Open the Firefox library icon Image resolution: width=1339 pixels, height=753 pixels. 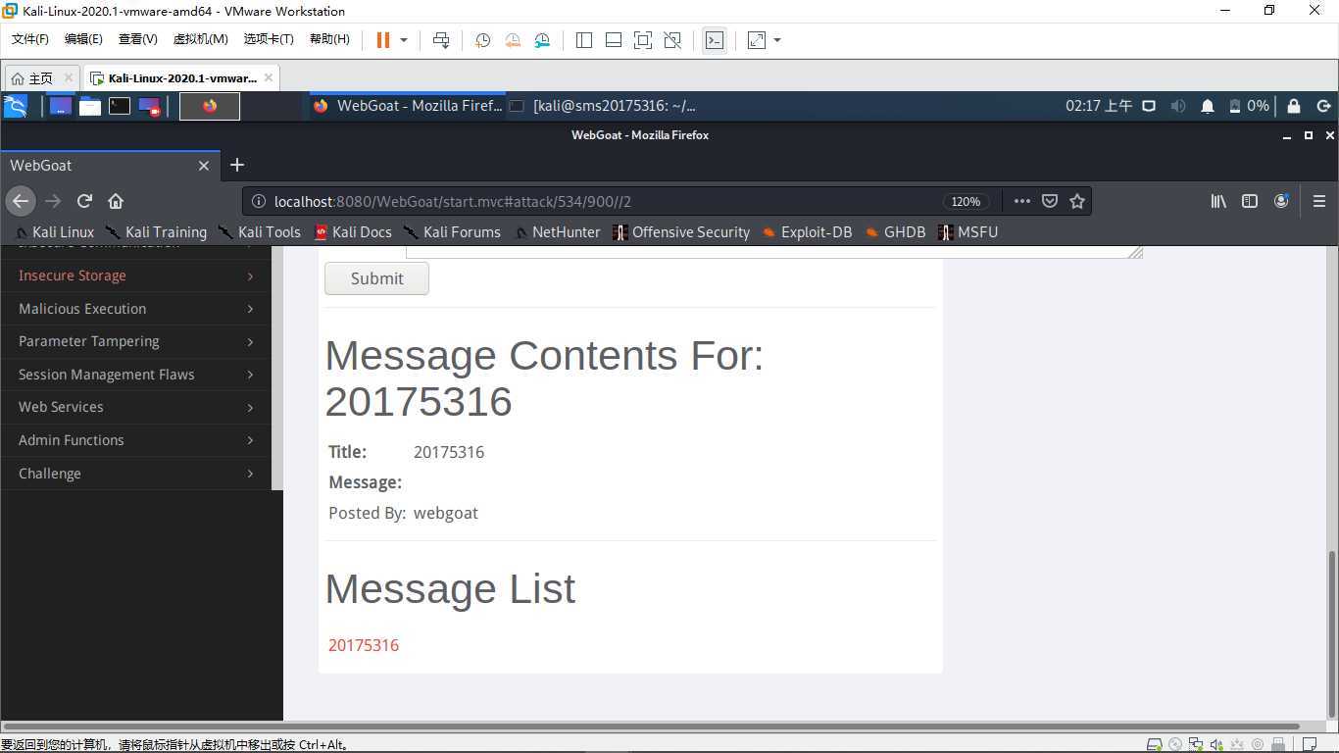click(1218, 201)
